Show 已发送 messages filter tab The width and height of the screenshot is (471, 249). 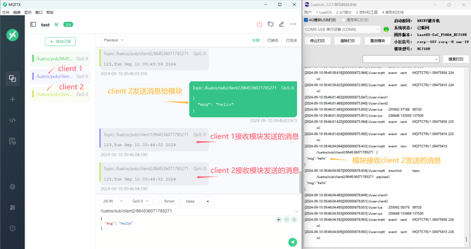pyautogui.click(x=291, y=40)
